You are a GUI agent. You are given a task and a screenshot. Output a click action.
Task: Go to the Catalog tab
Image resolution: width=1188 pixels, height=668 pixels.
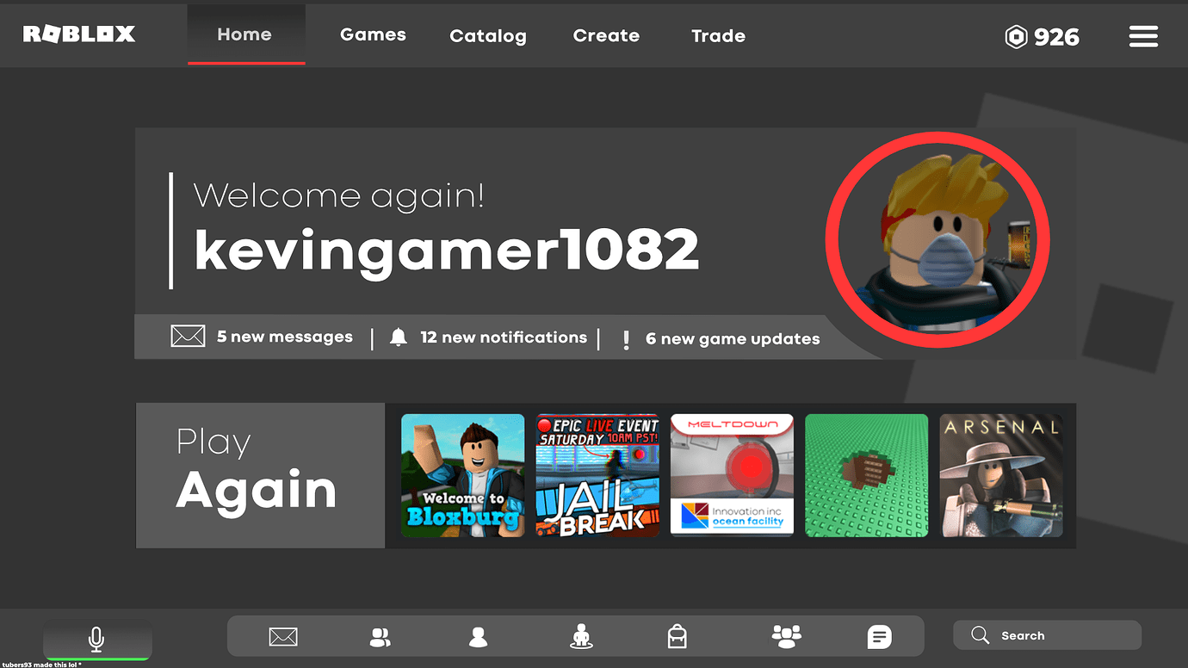[488, 36]
